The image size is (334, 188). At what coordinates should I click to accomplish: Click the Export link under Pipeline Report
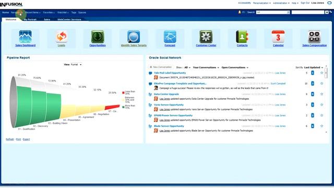[27, 139]
